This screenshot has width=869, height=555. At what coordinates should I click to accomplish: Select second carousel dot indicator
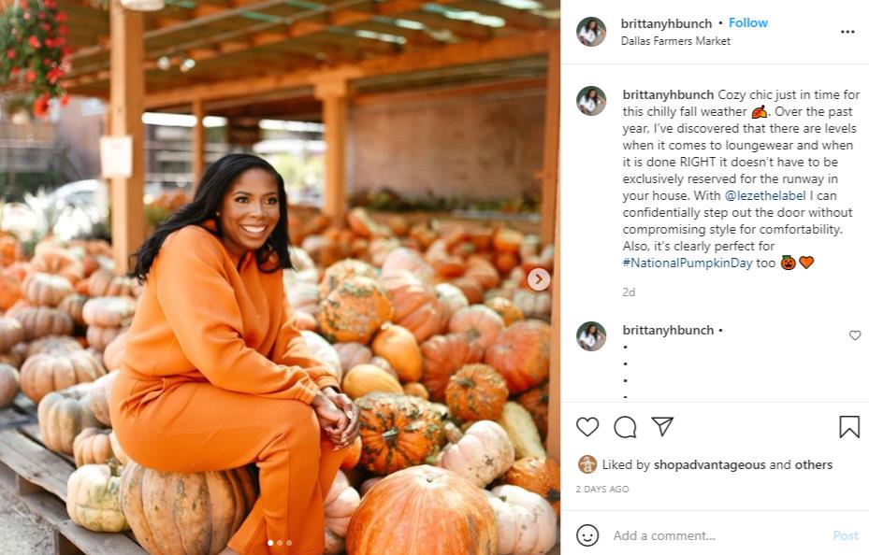(x=280, y=543)
